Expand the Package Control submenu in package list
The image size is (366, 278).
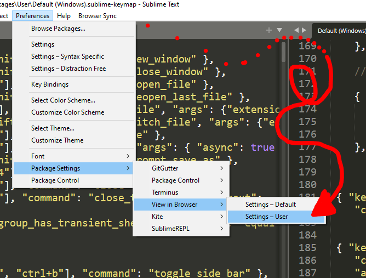[x=181, y=180]
